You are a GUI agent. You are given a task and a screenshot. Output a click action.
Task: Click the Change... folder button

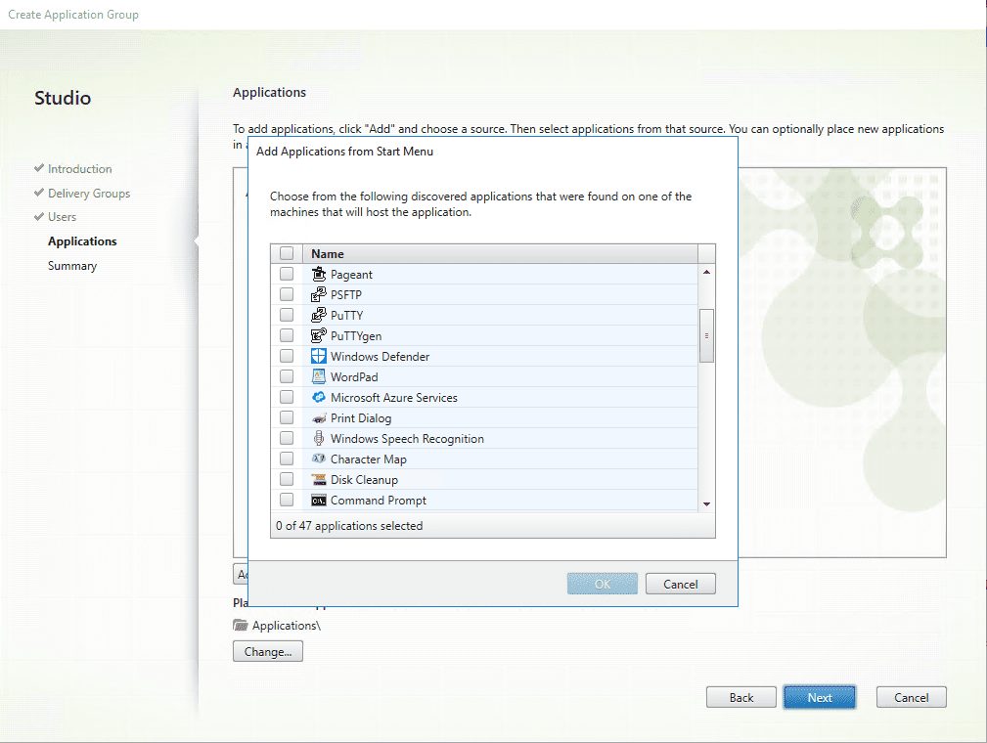pos(267,652)
